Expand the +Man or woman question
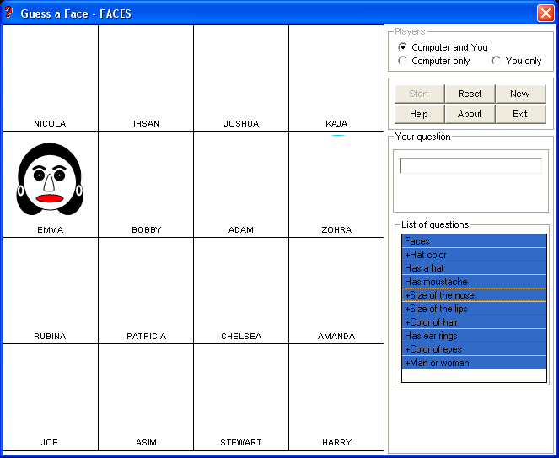This screenshot has width=559, height=458. pos(473,363)
